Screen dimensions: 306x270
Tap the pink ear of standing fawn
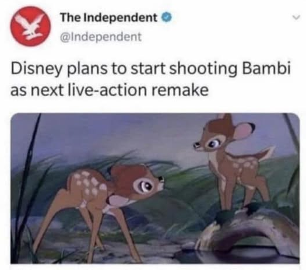pos(243,130)
